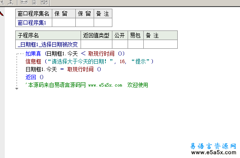The width and height of the screenshot is (240, 158).
Task: Click the 如果真 keyword in code
Action: click(33, 54)
